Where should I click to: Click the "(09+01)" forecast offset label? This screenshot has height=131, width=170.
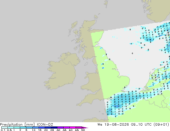pos(161,125)
